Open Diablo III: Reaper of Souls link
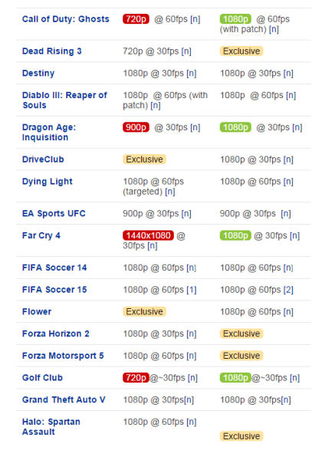The height and width of the screenshot is (460, 325). [x=64, y=100]
